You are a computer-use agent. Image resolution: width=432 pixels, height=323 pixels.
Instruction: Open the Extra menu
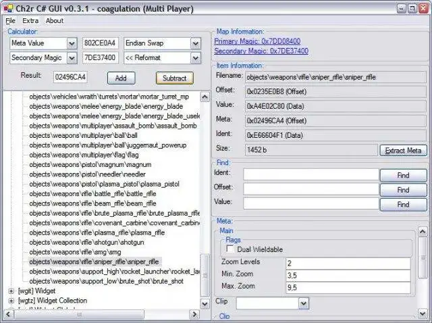pos(30,21)
